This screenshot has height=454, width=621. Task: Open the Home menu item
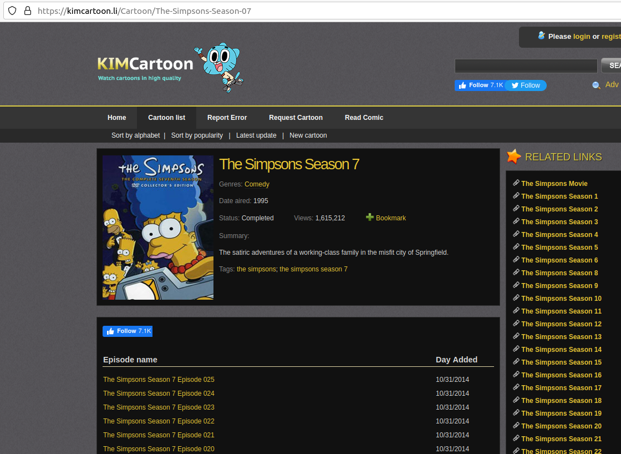(117, 118)
